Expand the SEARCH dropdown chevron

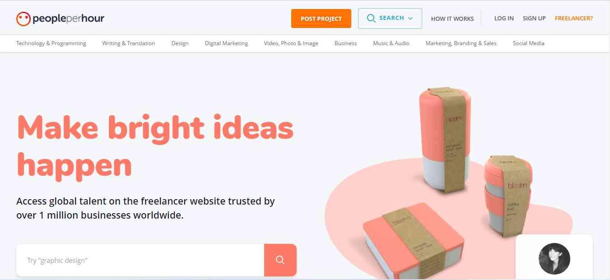point(410,19)
